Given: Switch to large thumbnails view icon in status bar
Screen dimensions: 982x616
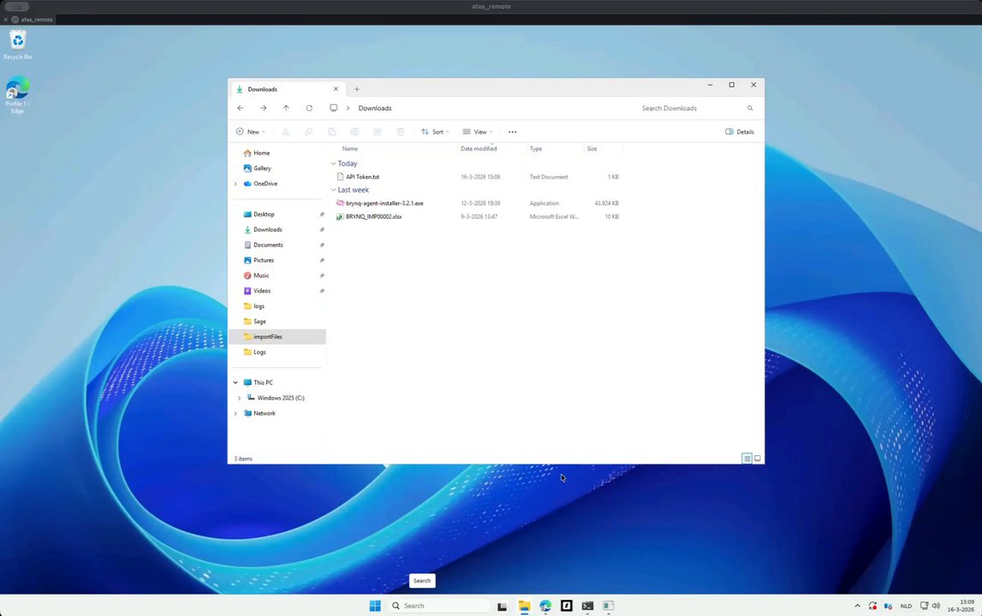Looking at the screenshot, I should [757, 459].
